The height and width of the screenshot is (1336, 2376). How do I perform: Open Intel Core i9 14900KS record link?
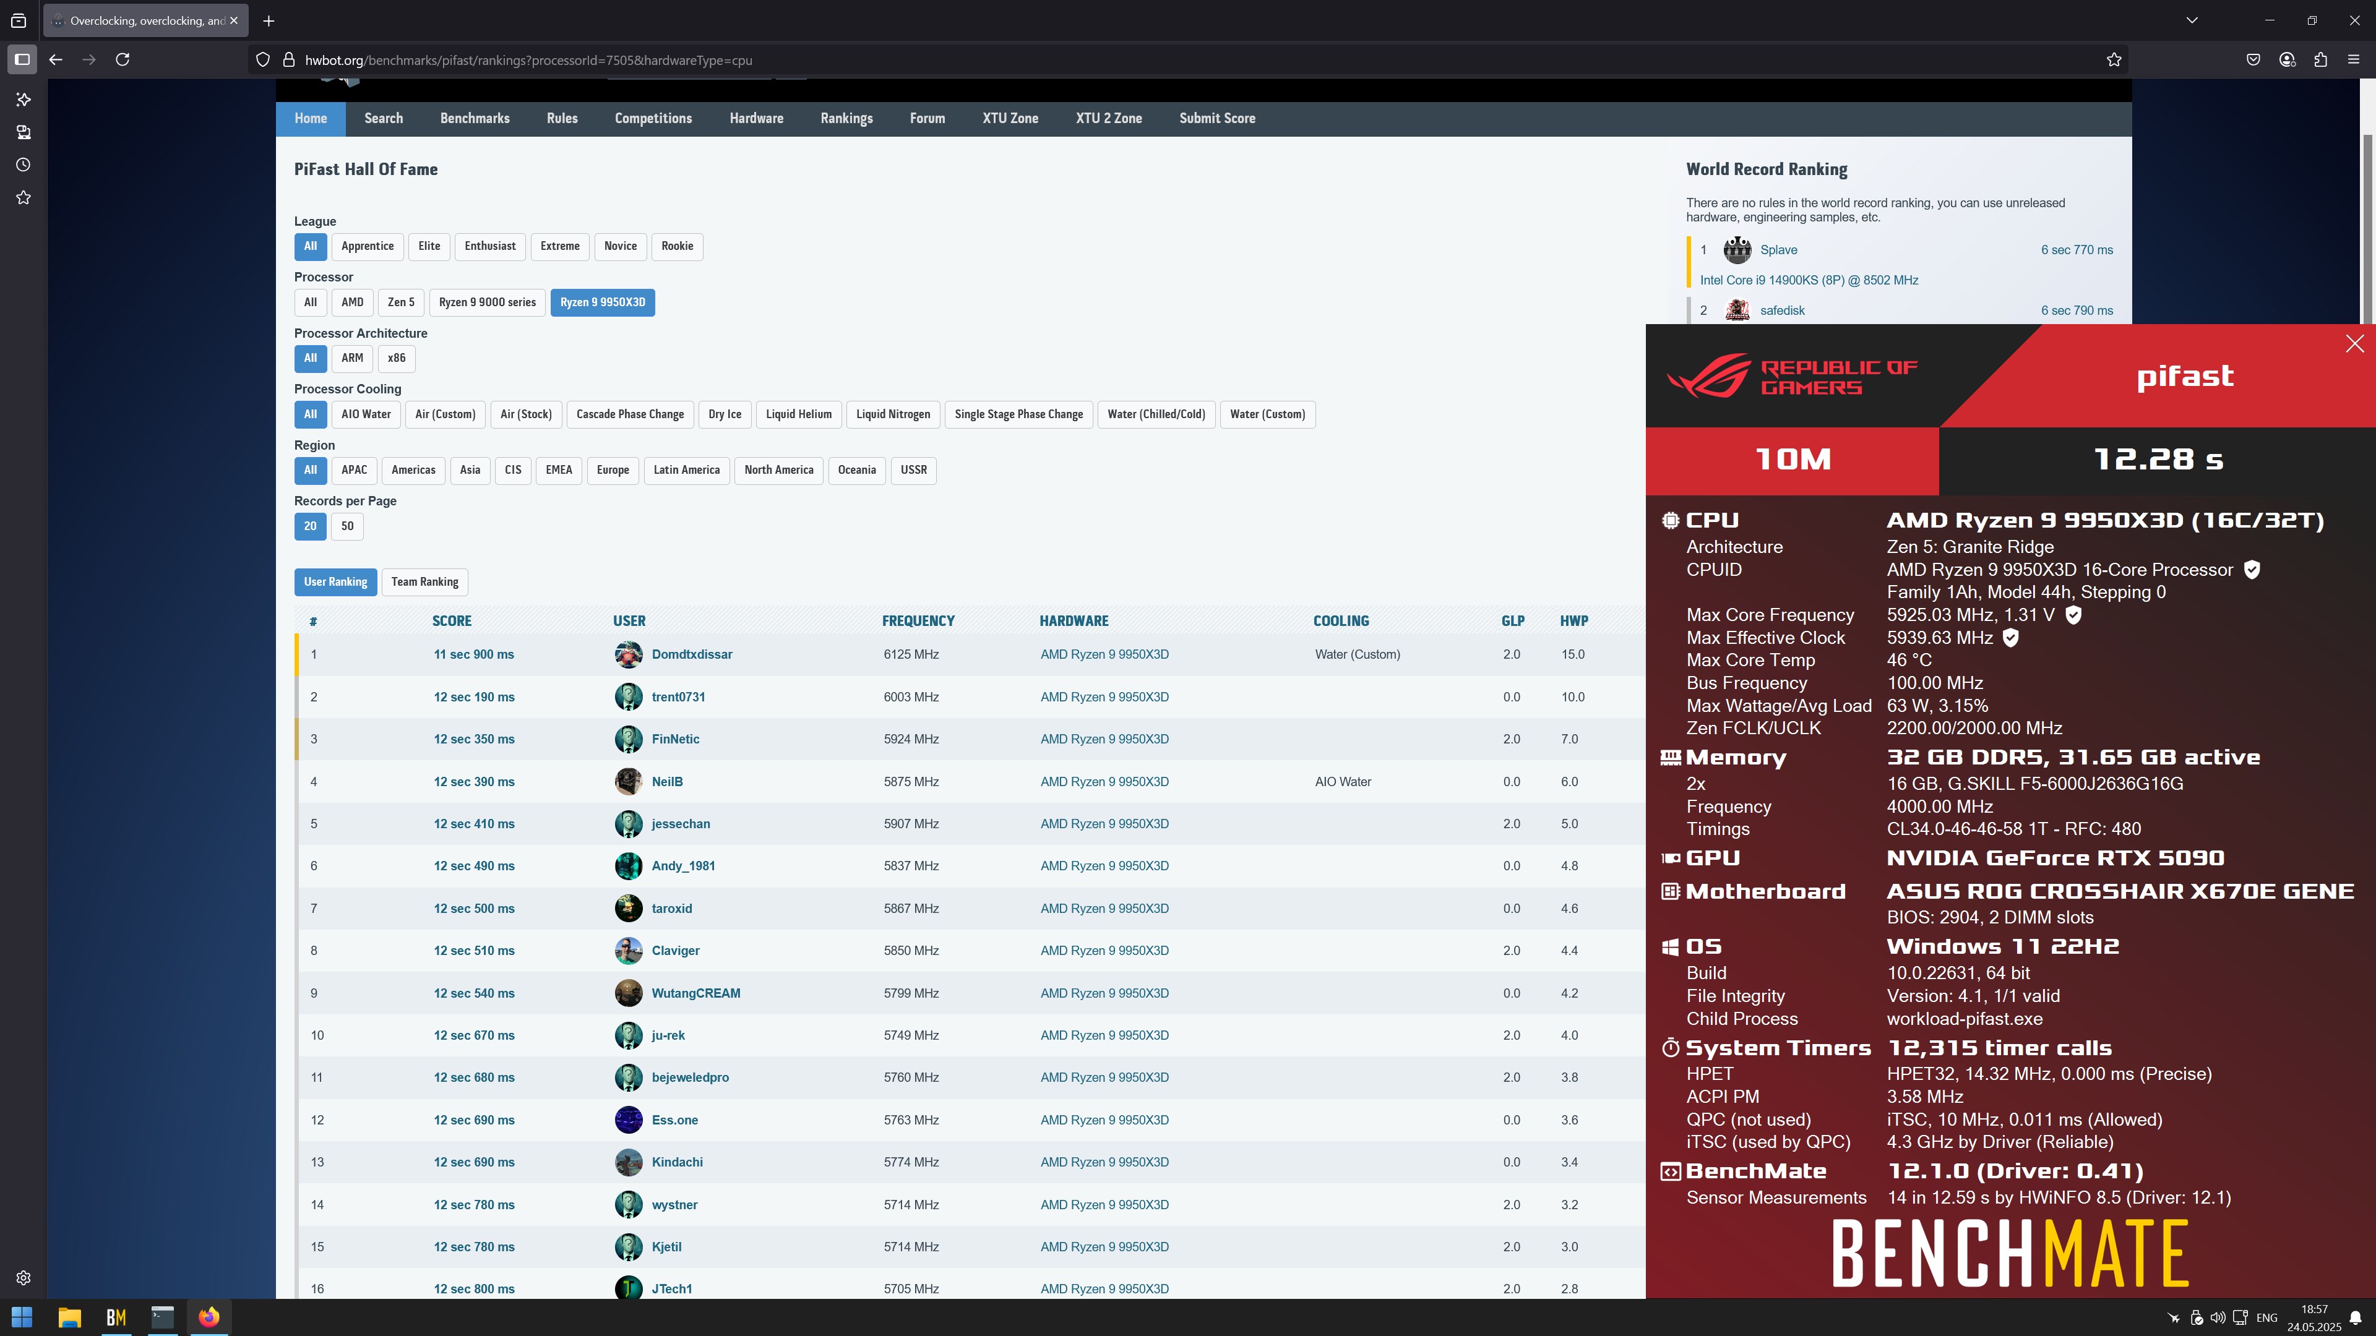[1809, 280]
